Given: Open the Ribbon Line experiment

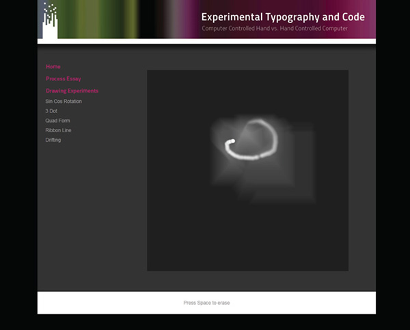Looking at the screenshot, I should (x=58, y=130).
